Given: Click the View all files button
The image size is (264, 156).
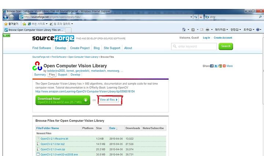Looking at the screenshot, I should tap(109, 100).
